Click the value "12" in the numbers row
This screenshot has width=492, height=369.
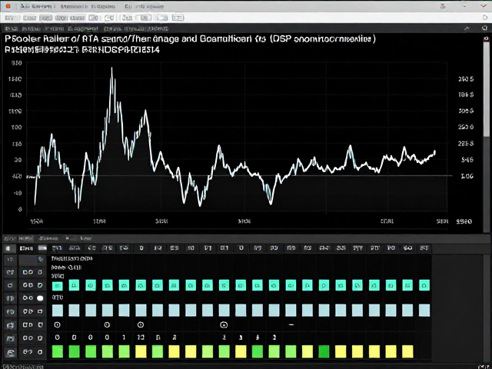coord(141,337)
